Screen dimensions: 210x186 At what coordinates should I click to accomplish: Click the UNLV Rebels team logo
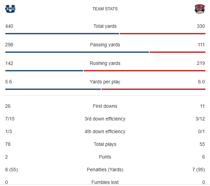(x=200, y=9)
